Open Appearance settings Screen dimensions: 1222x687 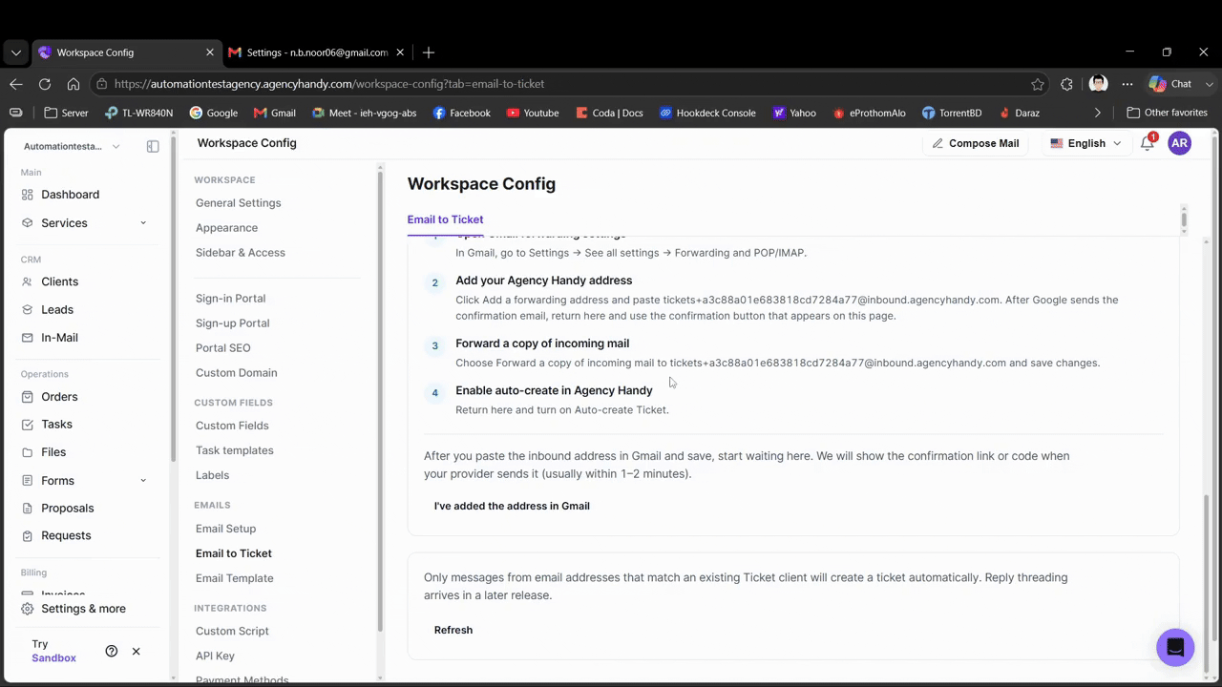[227, 228]
